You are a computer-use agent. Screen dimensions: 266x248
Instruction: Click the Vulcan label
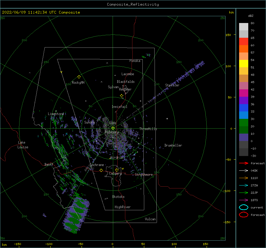coord(150,219)
